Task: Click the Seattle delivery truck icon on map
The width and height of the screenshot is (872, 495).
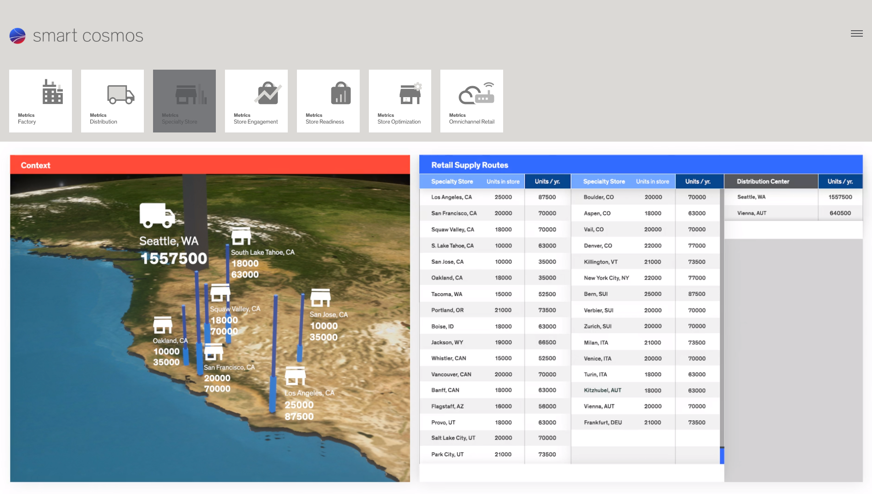Action: tap(157, 215)
